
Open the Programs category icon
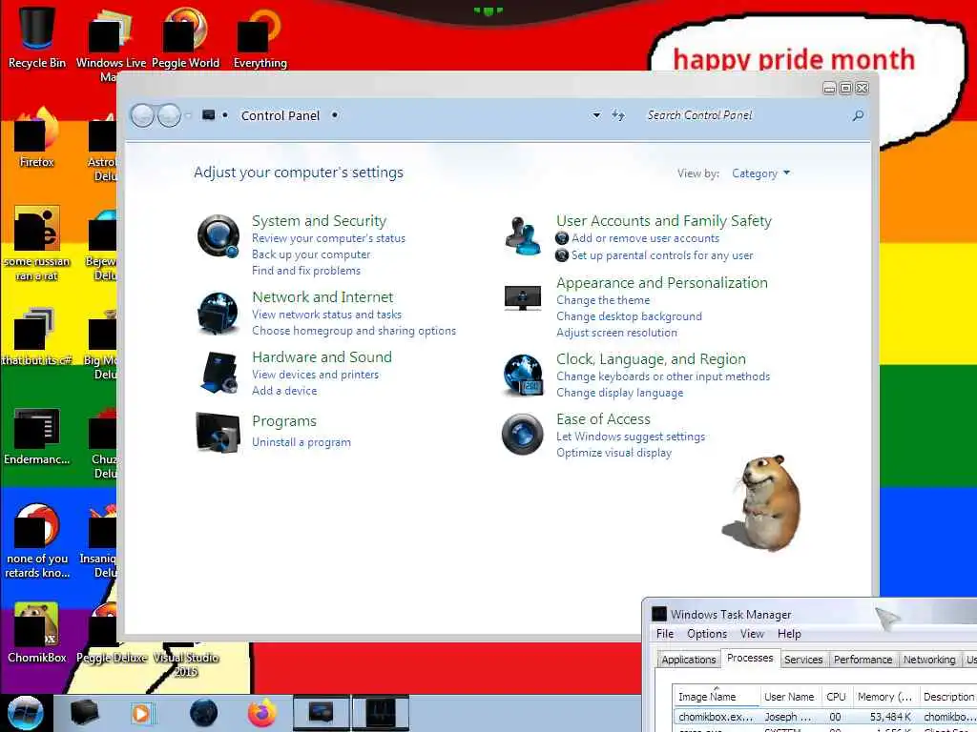218,432
